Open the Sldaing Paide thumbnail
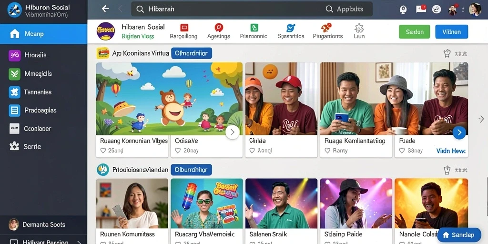Viewport: 488px width, 244px height. (356, 203)
